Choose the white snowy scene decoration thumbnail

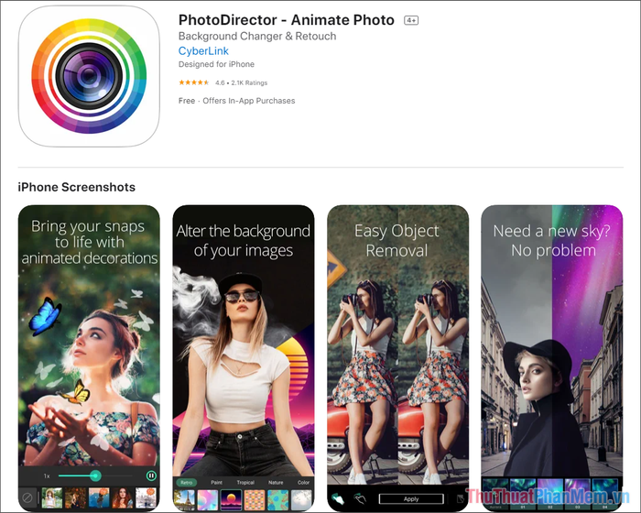tap(146, 497)
